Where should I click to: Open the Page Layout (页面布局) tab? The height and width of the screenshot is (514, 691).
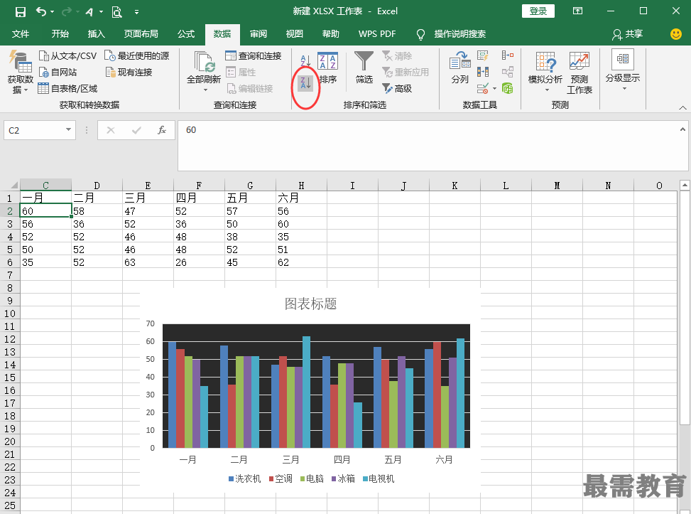pyautogui.click(x=141, y=34)
